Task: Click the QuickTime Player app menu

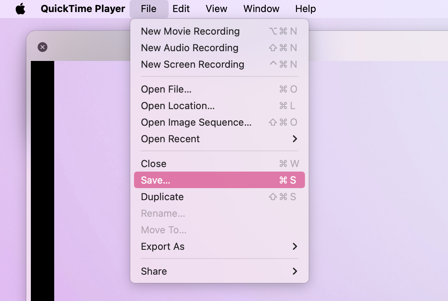Action: click(83, 9)
